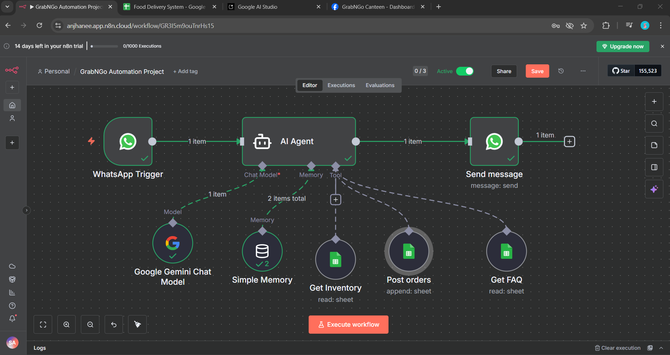The height and width of the screenshot is (355, 670).
Task: Open the Simple Memory node
Action: coord(262,251)
